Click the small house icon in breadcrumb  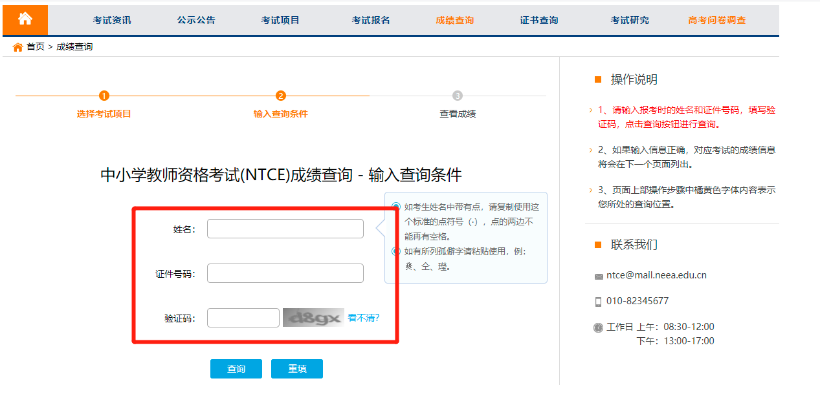(x=17, y=47)
